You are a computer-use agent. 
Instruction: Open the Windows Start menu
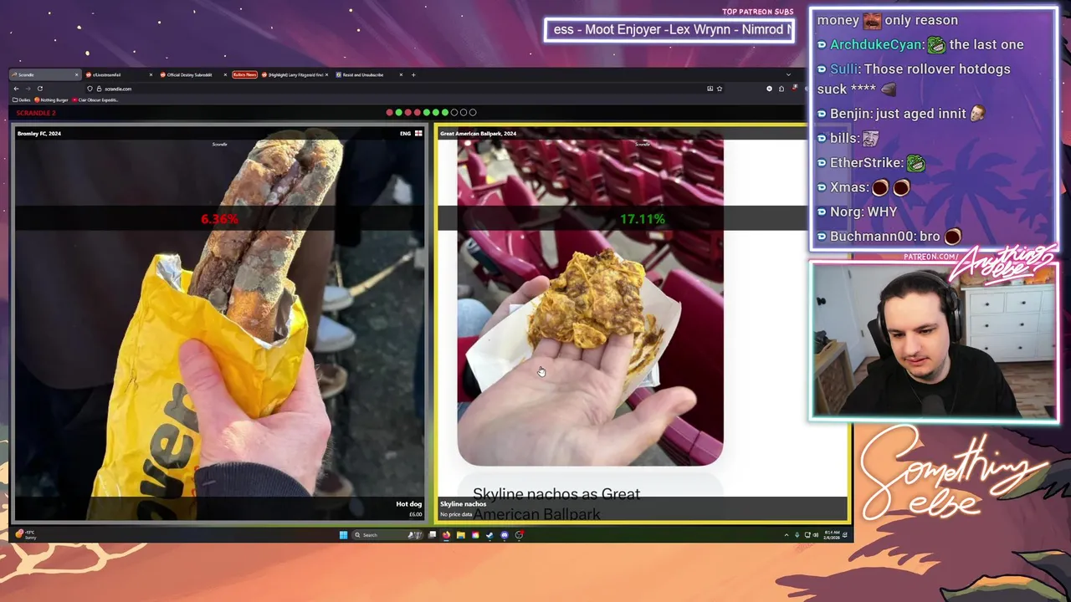click(x=343, y=534)
